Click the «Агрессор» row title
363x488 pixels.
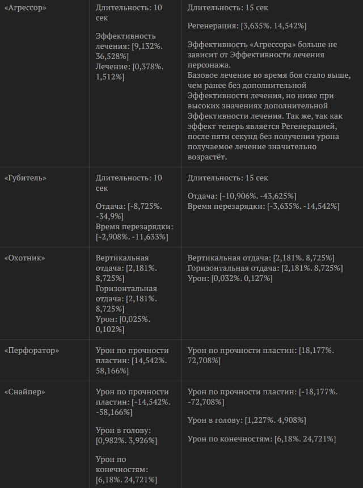[x=25, y=8]
